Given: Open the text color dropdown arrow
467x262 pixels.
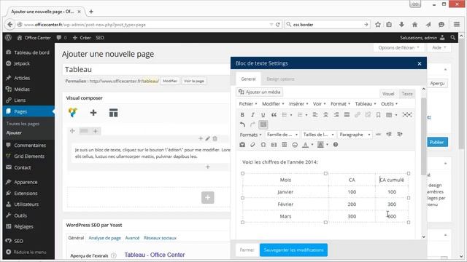Looking at the screenshot, I should (x=312, y=145).
